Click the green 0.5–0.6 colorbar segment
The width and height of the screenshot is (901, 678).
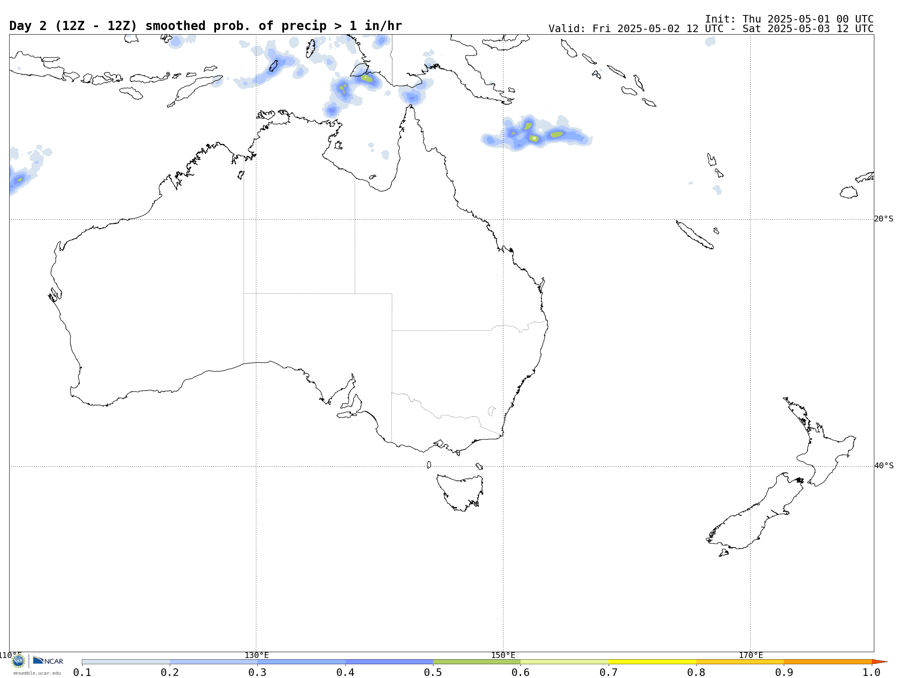pos(477,662)
